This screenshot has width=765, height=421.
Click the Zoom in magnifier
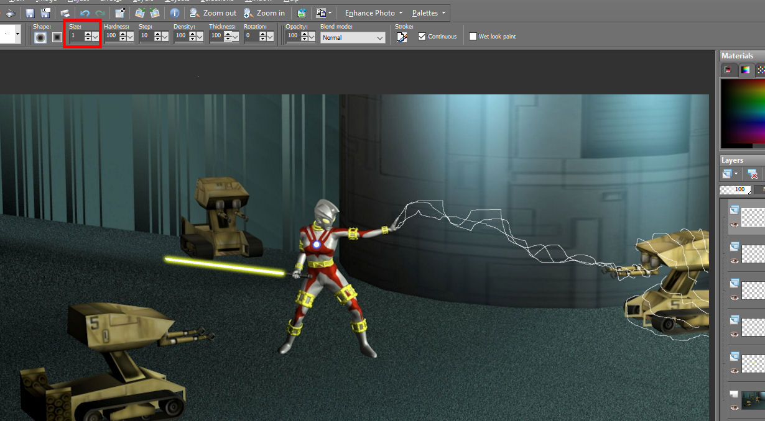(248, 12)
